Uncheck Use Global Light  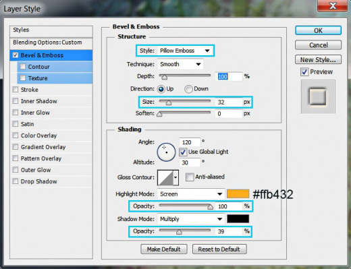coord(183,152)
